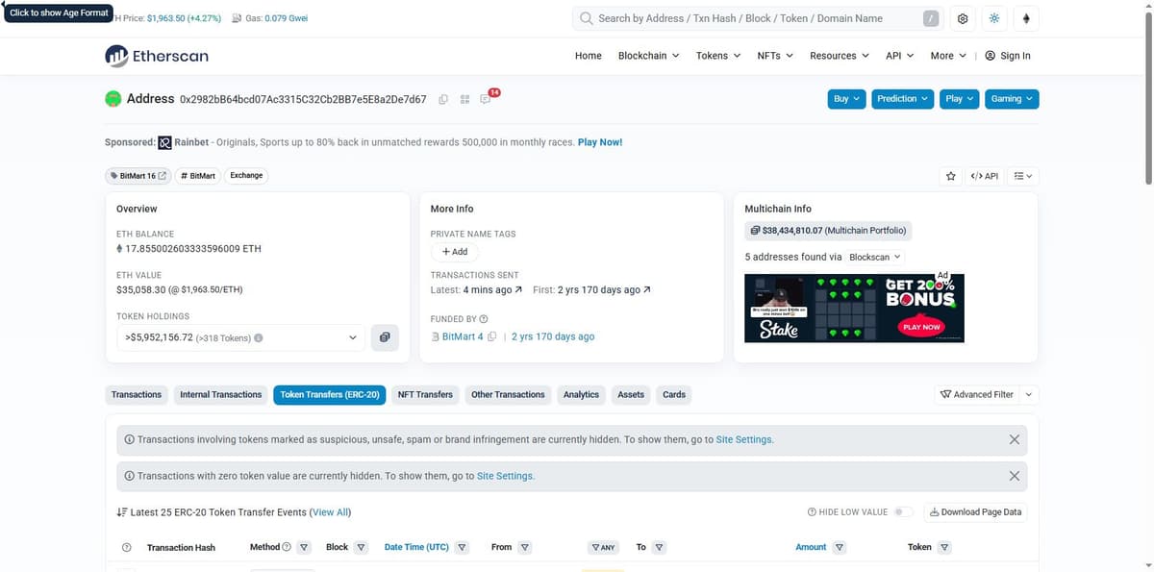Click the Etherscan logo
Viewport: 1154px width, 572px height.
point(157,56)
